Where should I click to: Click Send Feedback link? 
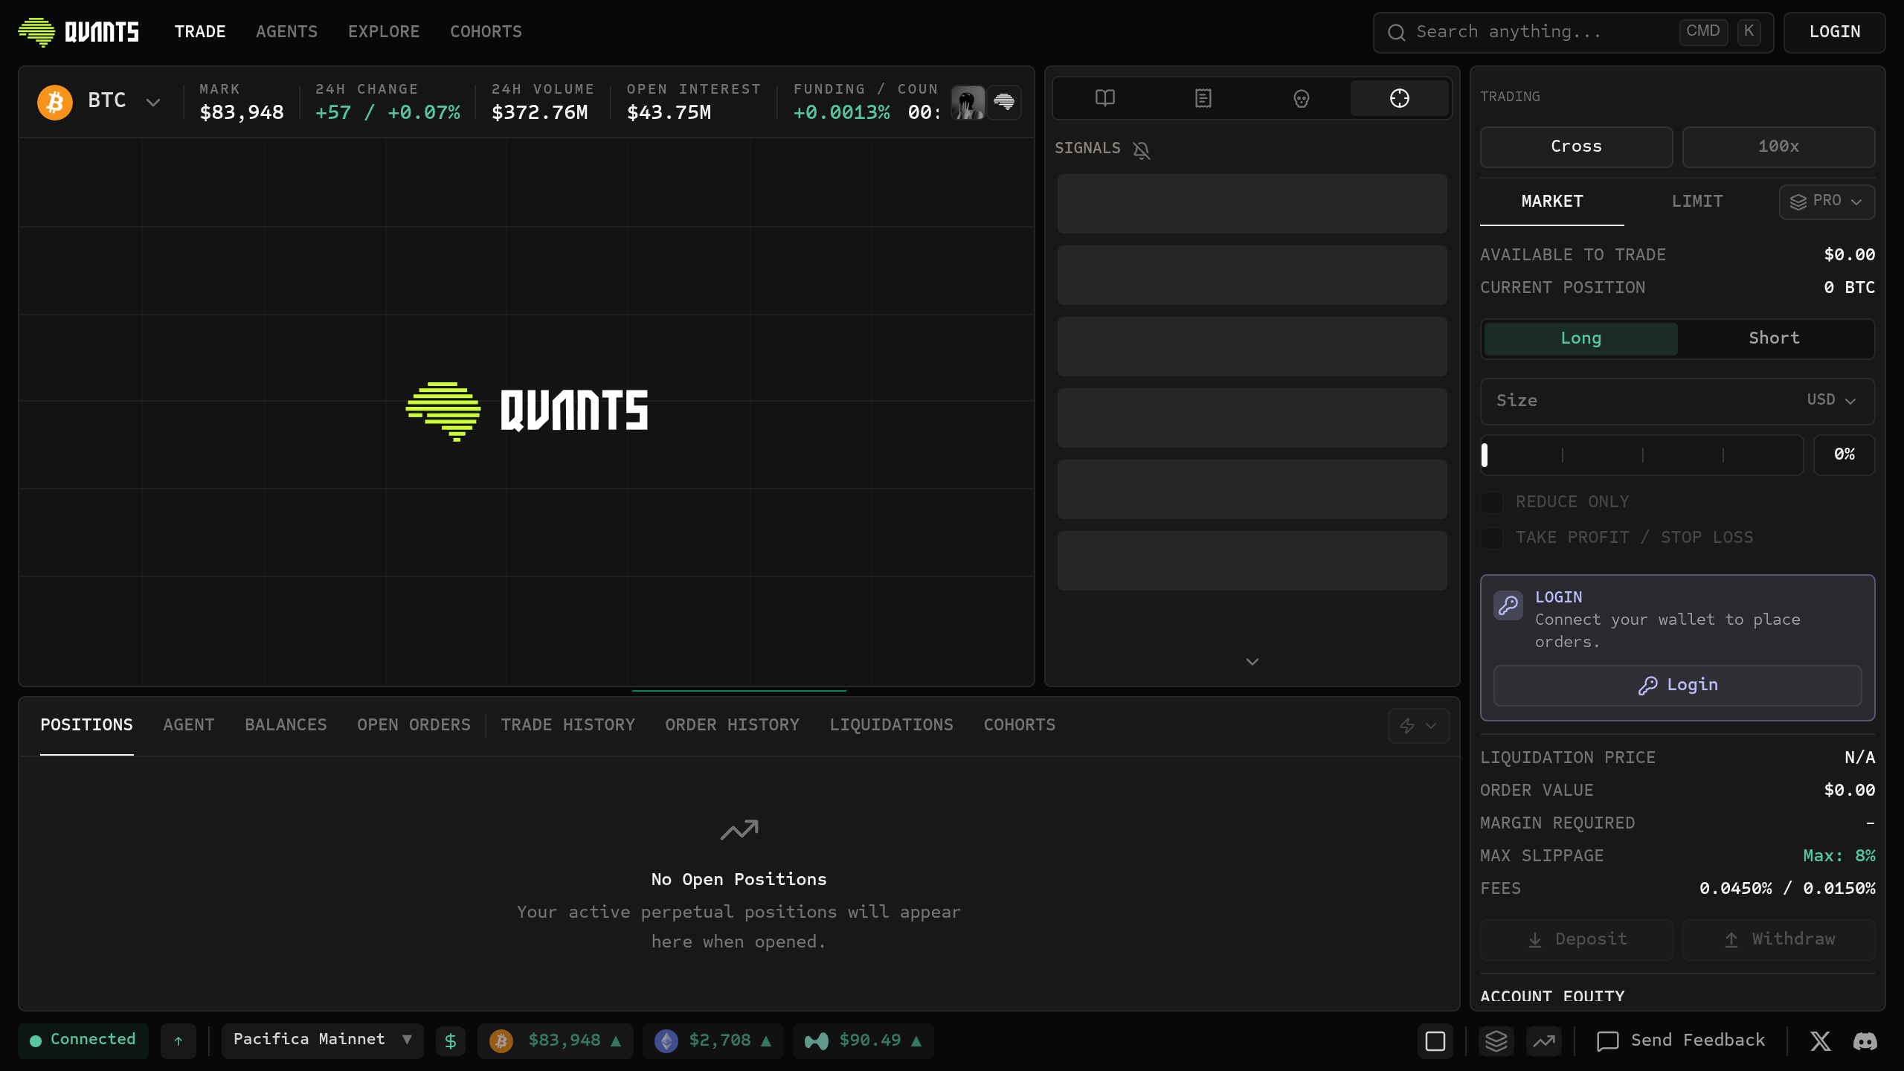(x=1682, y=1041)
